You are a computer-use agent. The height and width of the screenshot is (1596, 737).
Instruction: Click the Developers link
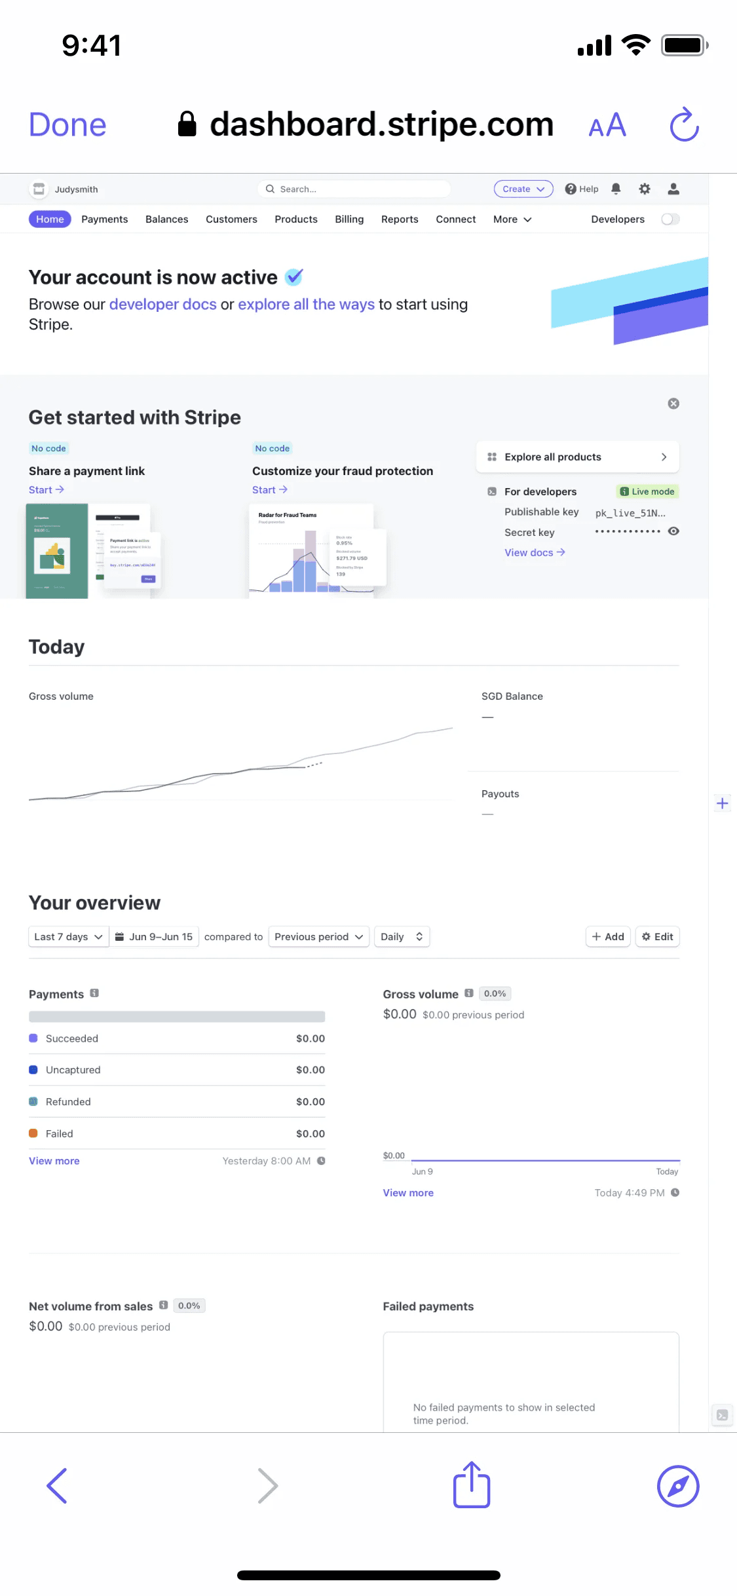(x=618, y=219)
